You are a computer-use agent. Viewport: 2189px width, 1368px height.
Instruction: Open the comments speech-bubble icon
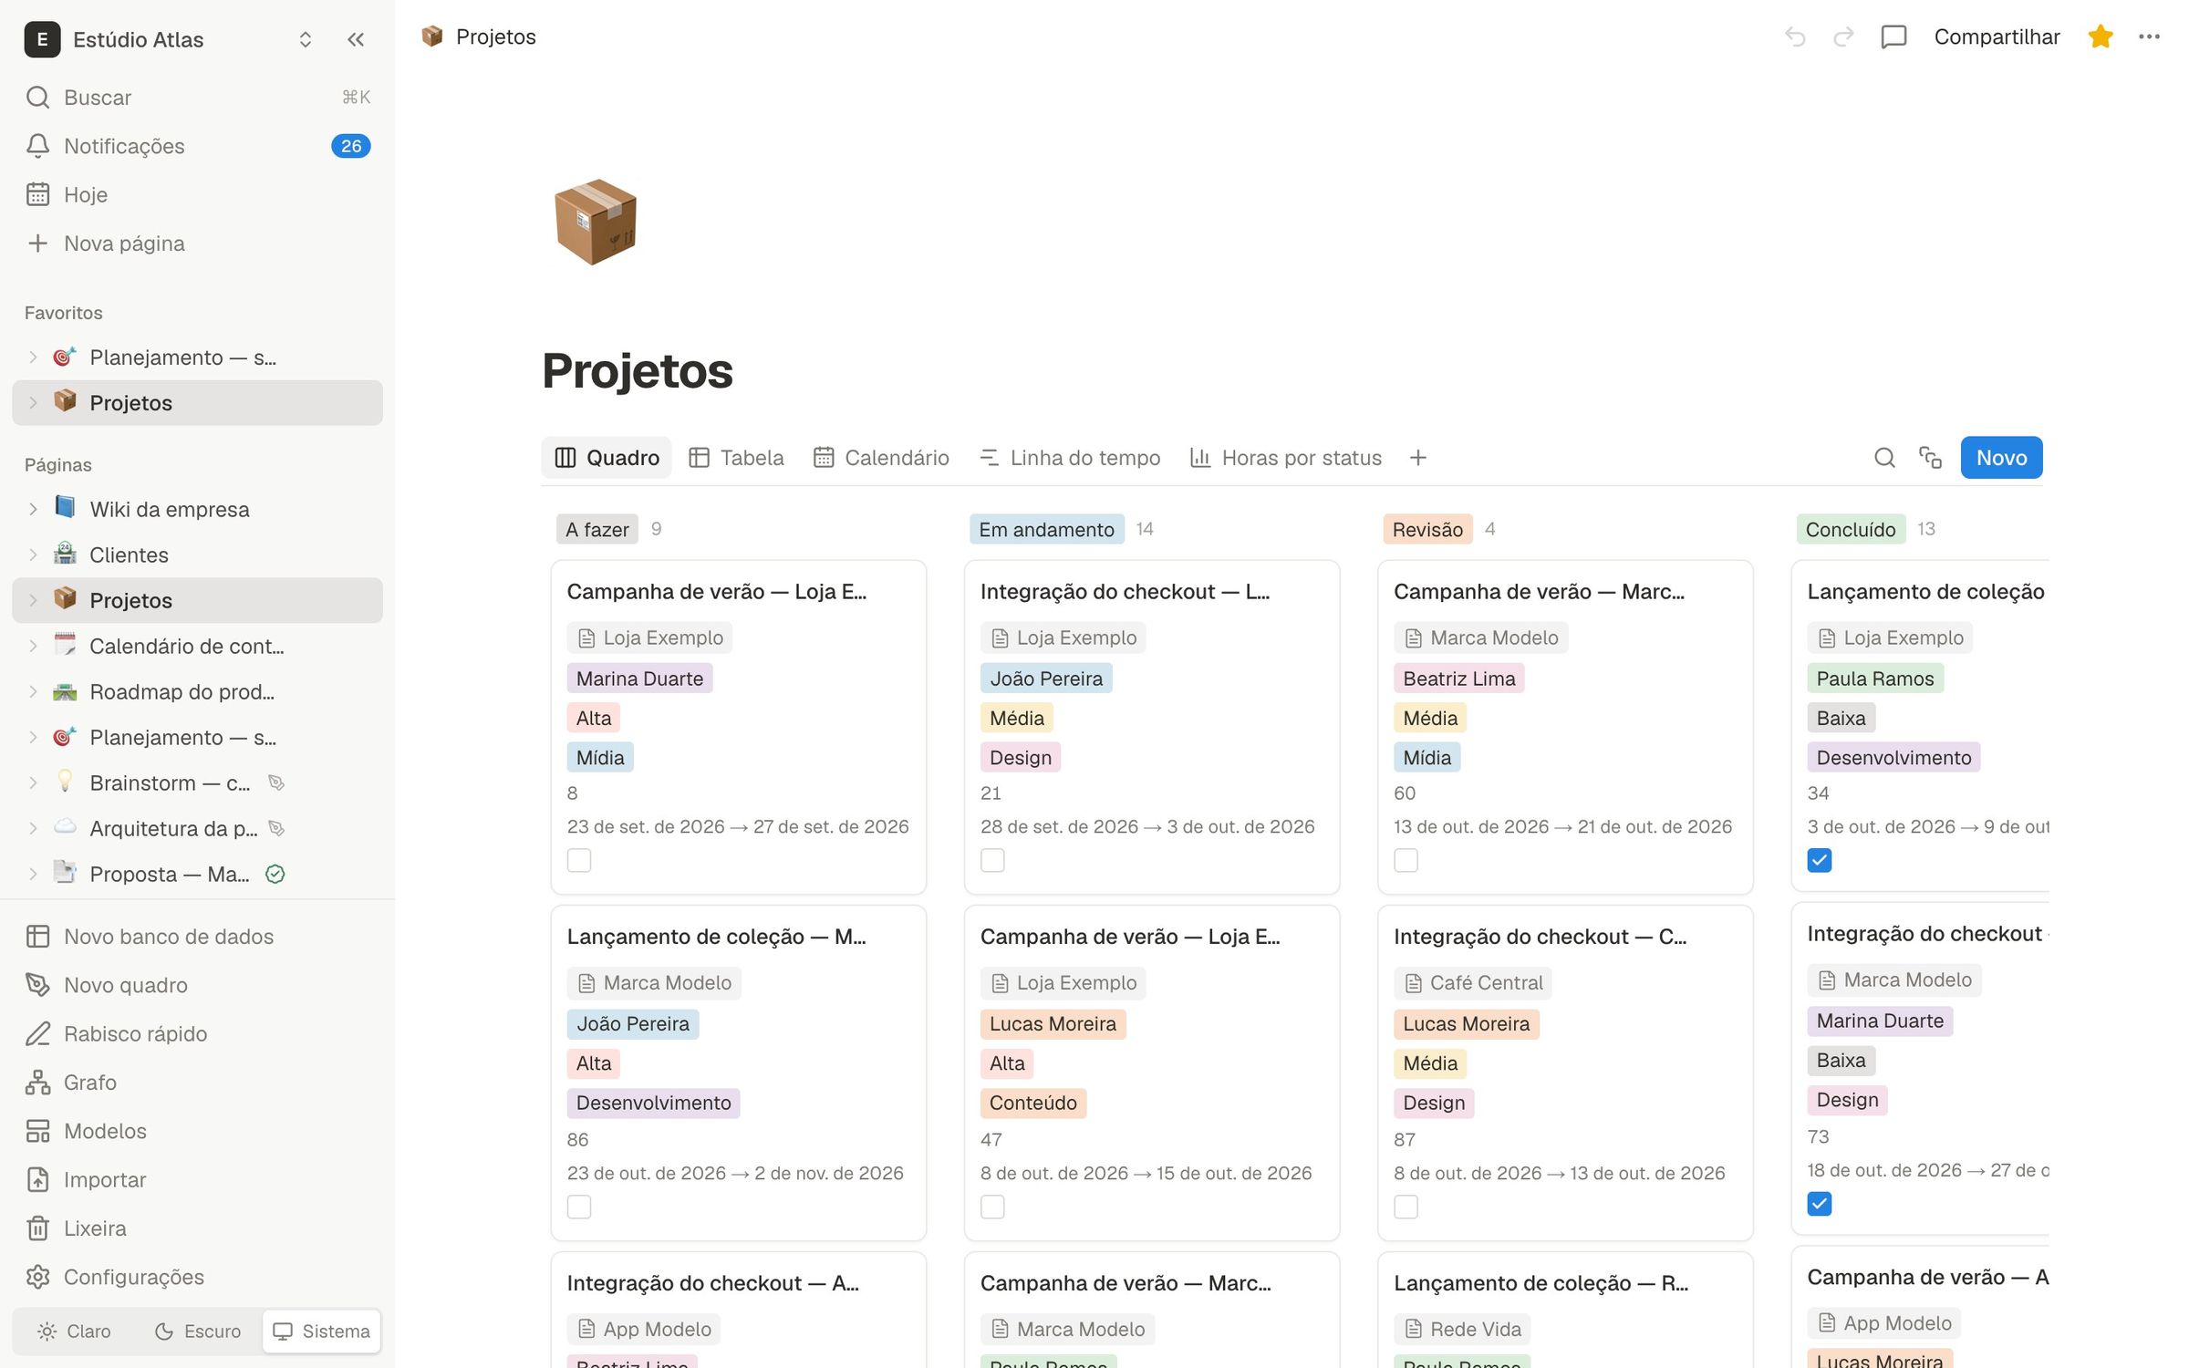[x=1893, y=36]
